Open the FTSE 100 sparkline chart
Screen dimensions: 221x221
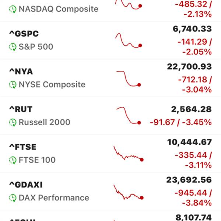point(129,154)
